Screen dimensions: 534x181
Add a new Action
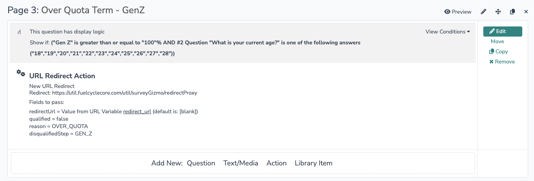[x=277, y=163]
